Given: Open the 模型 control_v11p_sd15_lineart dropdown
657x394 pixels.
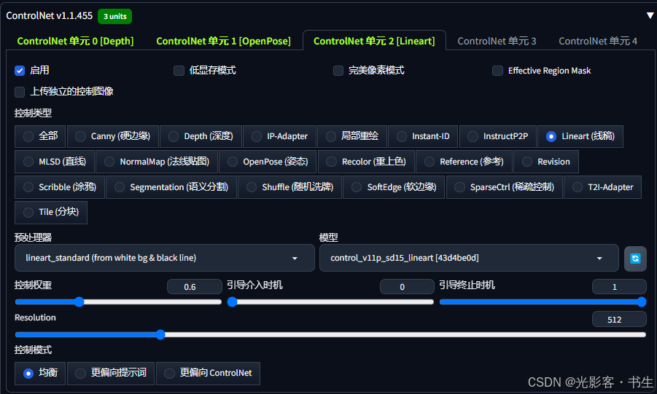Looking at the screenshot, I should pyautogui.click(x=469, y=258).
